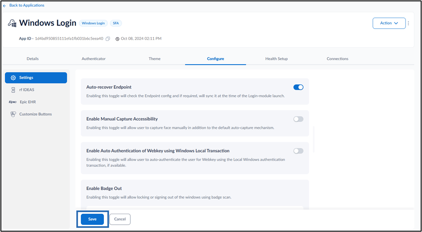
Task: Open the Configure tab
Action: (x=215, y=59)
